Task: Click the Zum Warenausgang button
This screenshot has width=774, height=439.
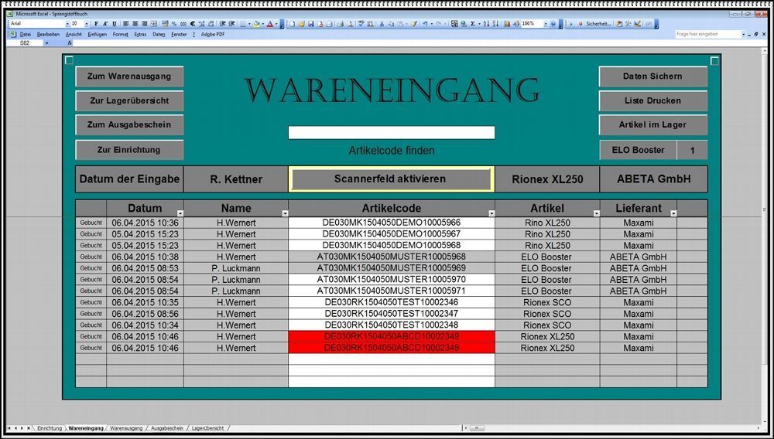Action: [129, 77]
